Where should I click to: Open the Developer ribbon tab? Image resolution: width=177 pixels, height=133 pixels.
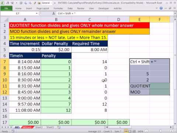pyautogui.click(x=104, y=8)
